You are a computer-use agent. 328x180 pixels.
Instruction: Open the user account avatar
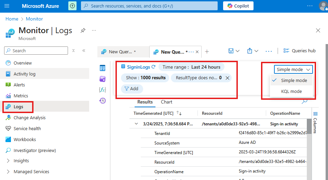(x=323, y=6)
